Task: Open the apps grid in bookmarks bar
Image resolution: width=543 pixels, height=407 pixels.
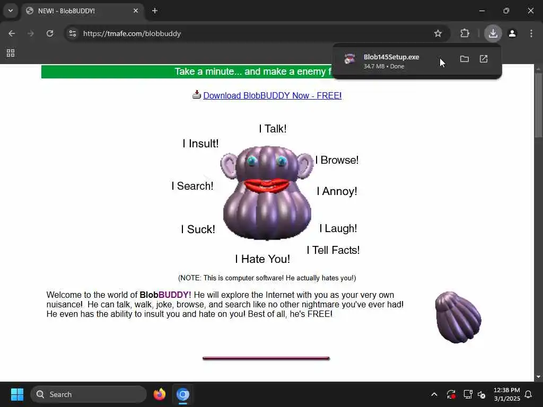Action: point(11,53)
